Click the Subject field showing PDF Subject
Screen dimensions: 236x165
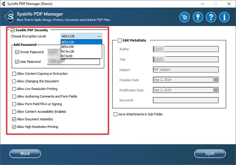[x=186, y=70]
